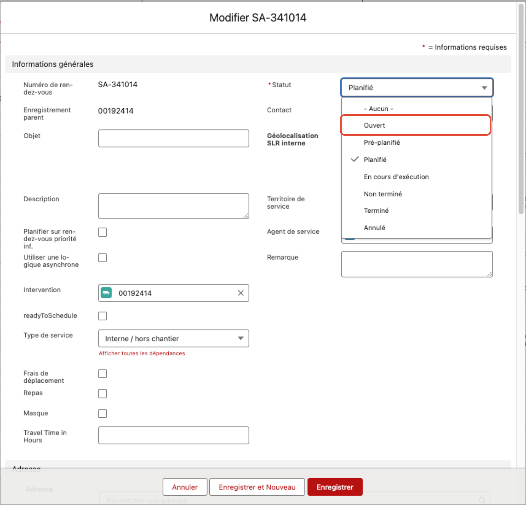The height and width of the screenshot is (505, 526).
Task: Select the Ouvert status option
Action: pos(416,125)
